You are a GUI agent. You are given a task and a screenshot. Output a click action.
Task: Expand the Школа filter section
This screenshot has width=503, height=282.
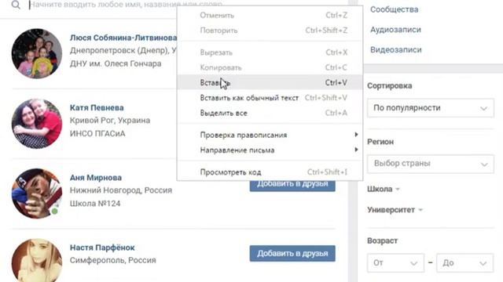[383, 190]
